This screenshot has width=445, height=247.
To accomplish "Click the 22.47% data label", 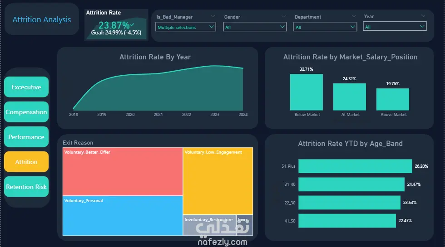I will [x=405, y=221].
